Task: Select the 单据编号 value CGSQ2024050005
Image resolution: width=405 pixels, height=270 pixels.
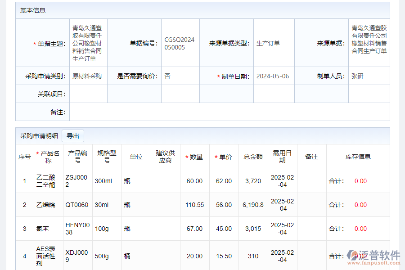Action: (180, 44)
